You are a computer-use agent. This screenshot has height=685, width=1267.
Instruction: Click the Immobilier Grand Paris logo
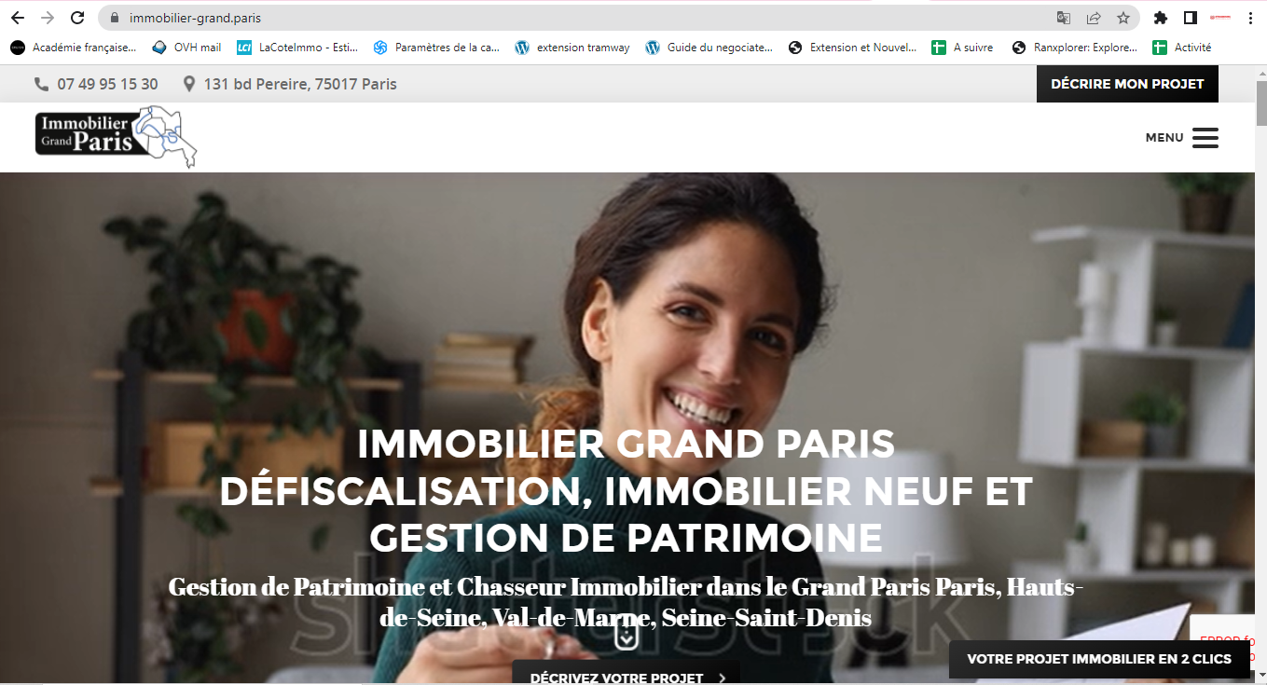pyautogui.click(x=117, y=137)
